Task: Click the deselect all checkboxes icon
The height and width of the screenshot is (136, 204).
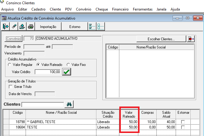Action: point(100,26)
